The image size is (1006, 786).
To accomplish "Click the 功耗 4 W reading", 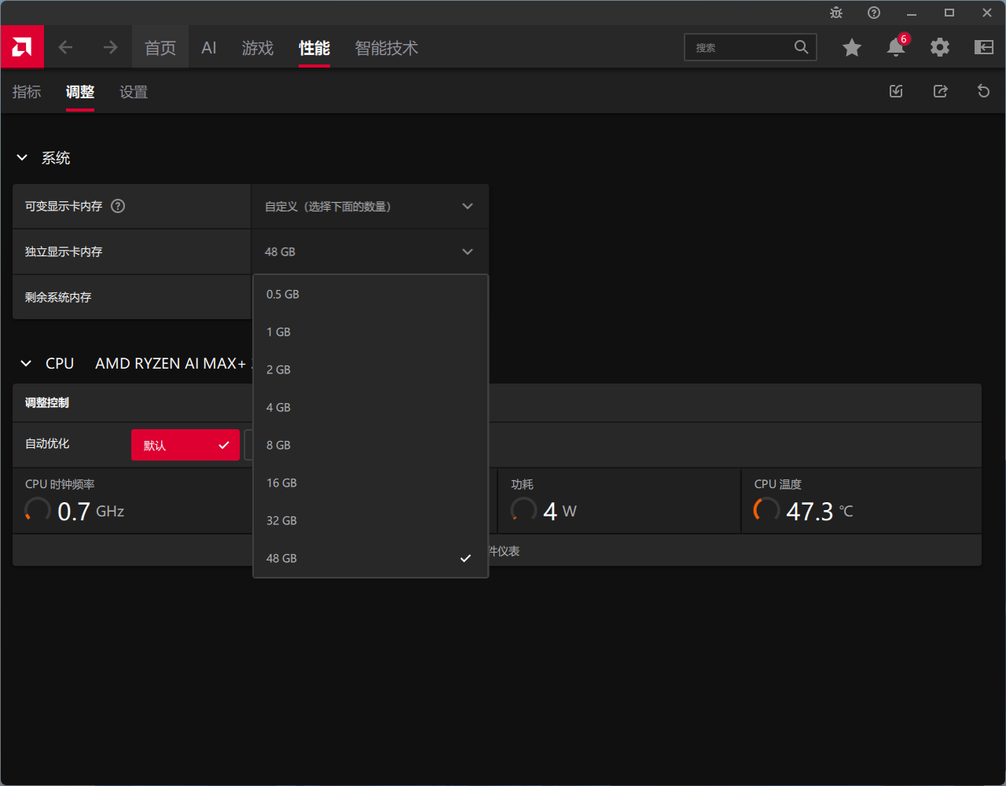I will pos(619,501).
